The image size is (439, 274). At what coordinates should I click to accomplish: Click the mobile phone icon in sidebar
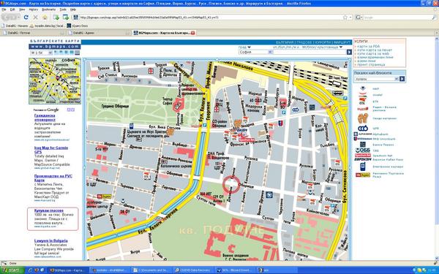coord(363,167)
